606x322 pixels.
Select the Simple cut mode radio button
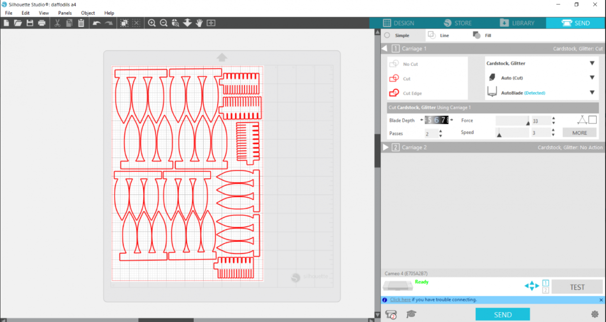pos(387,35)
